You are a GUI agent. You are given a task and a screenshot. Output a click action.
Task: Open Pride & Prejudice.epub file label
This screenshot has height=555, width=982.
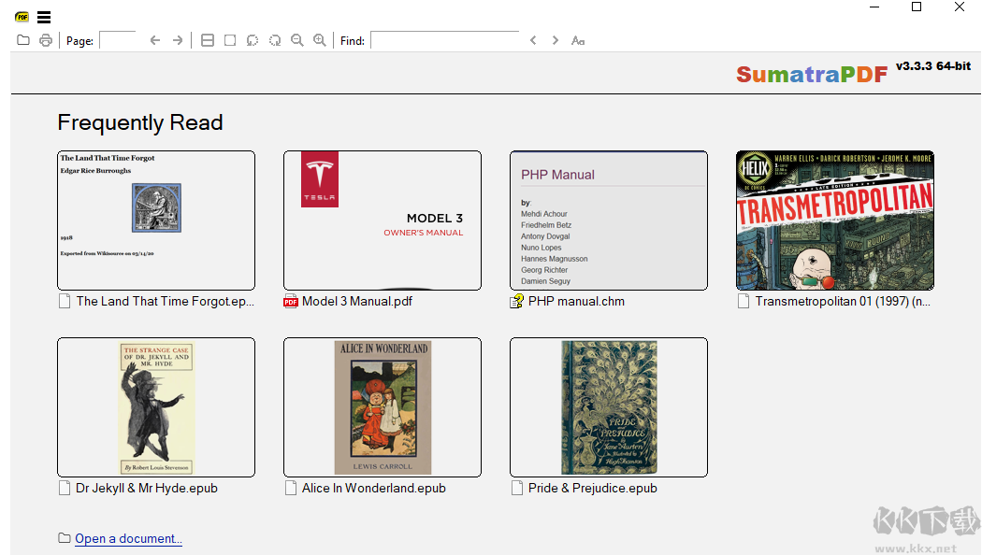pos(592,488)
